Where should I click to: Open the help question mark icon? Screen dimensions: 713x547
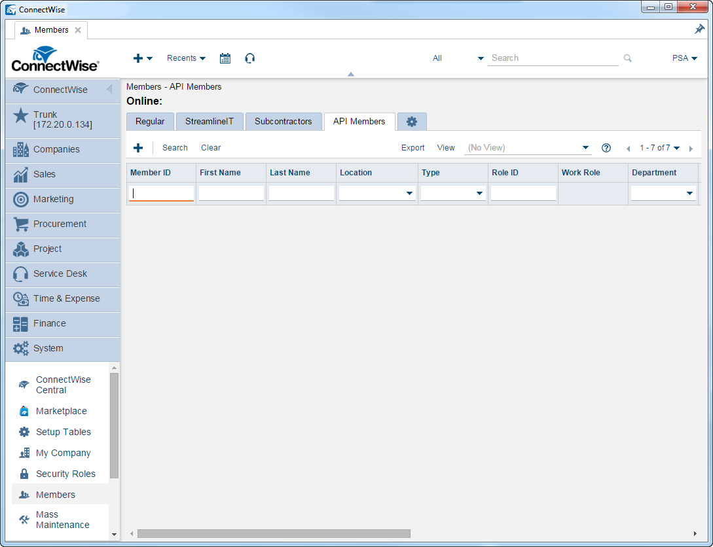click(x=606, y=148)
